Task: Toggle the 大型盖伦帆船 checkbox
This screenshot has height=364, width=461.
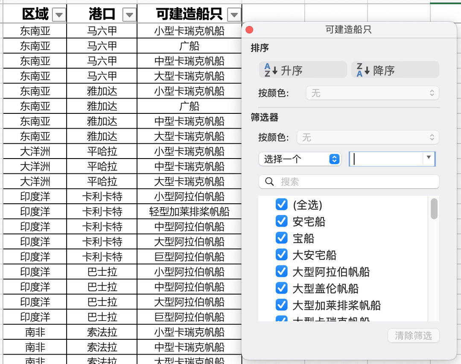Action: [x=281, y=288]
